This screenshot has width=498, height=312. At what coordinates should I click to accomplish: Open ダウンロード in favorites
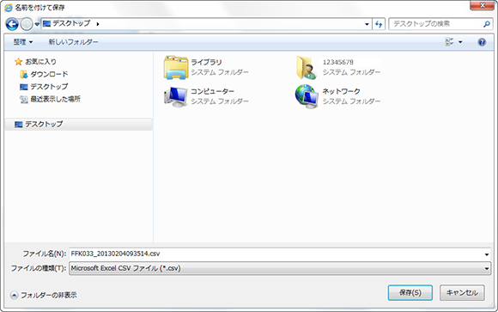click(49, 74)
